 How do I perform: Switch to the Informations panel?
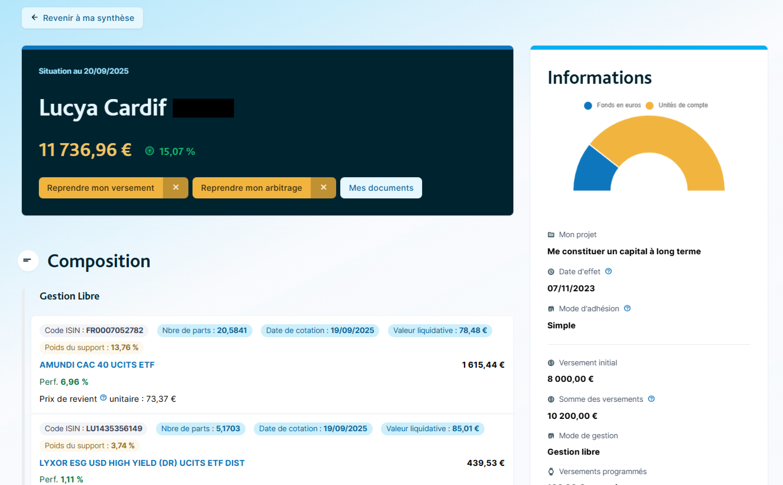[x=600, y=77]
